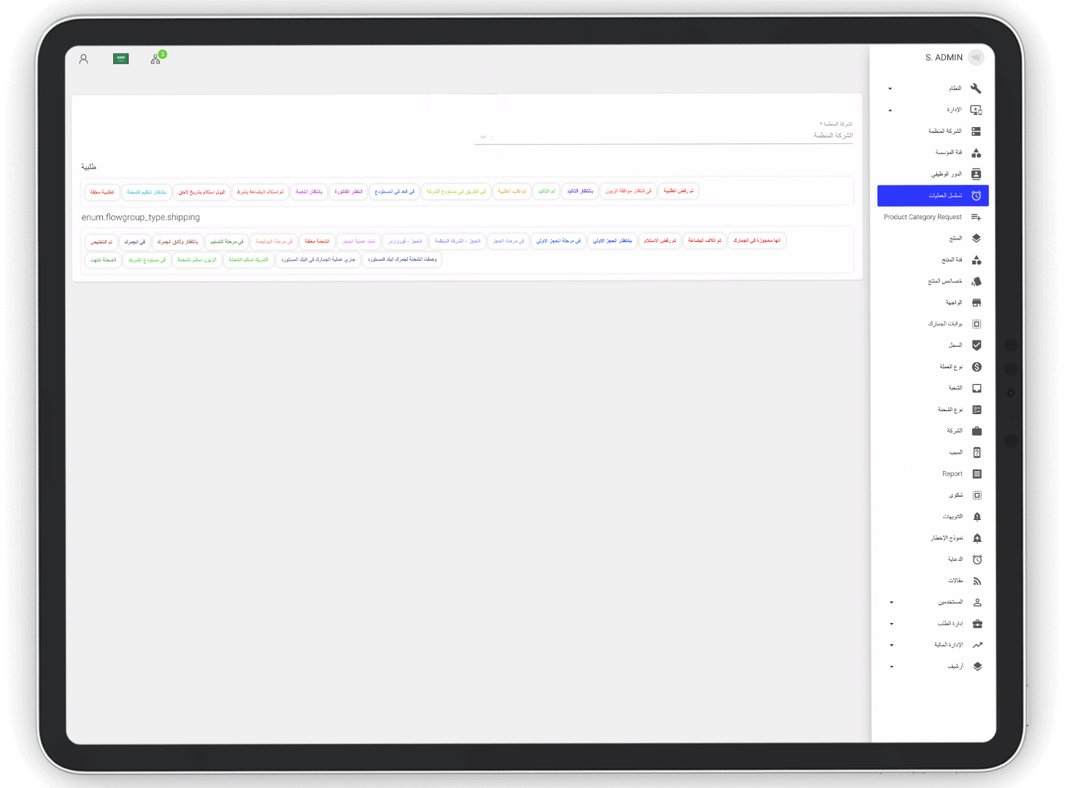1067x788 pixels.
Task: Click the dotted square icon for بوابات الجمارك
Action: pos(977,324)
